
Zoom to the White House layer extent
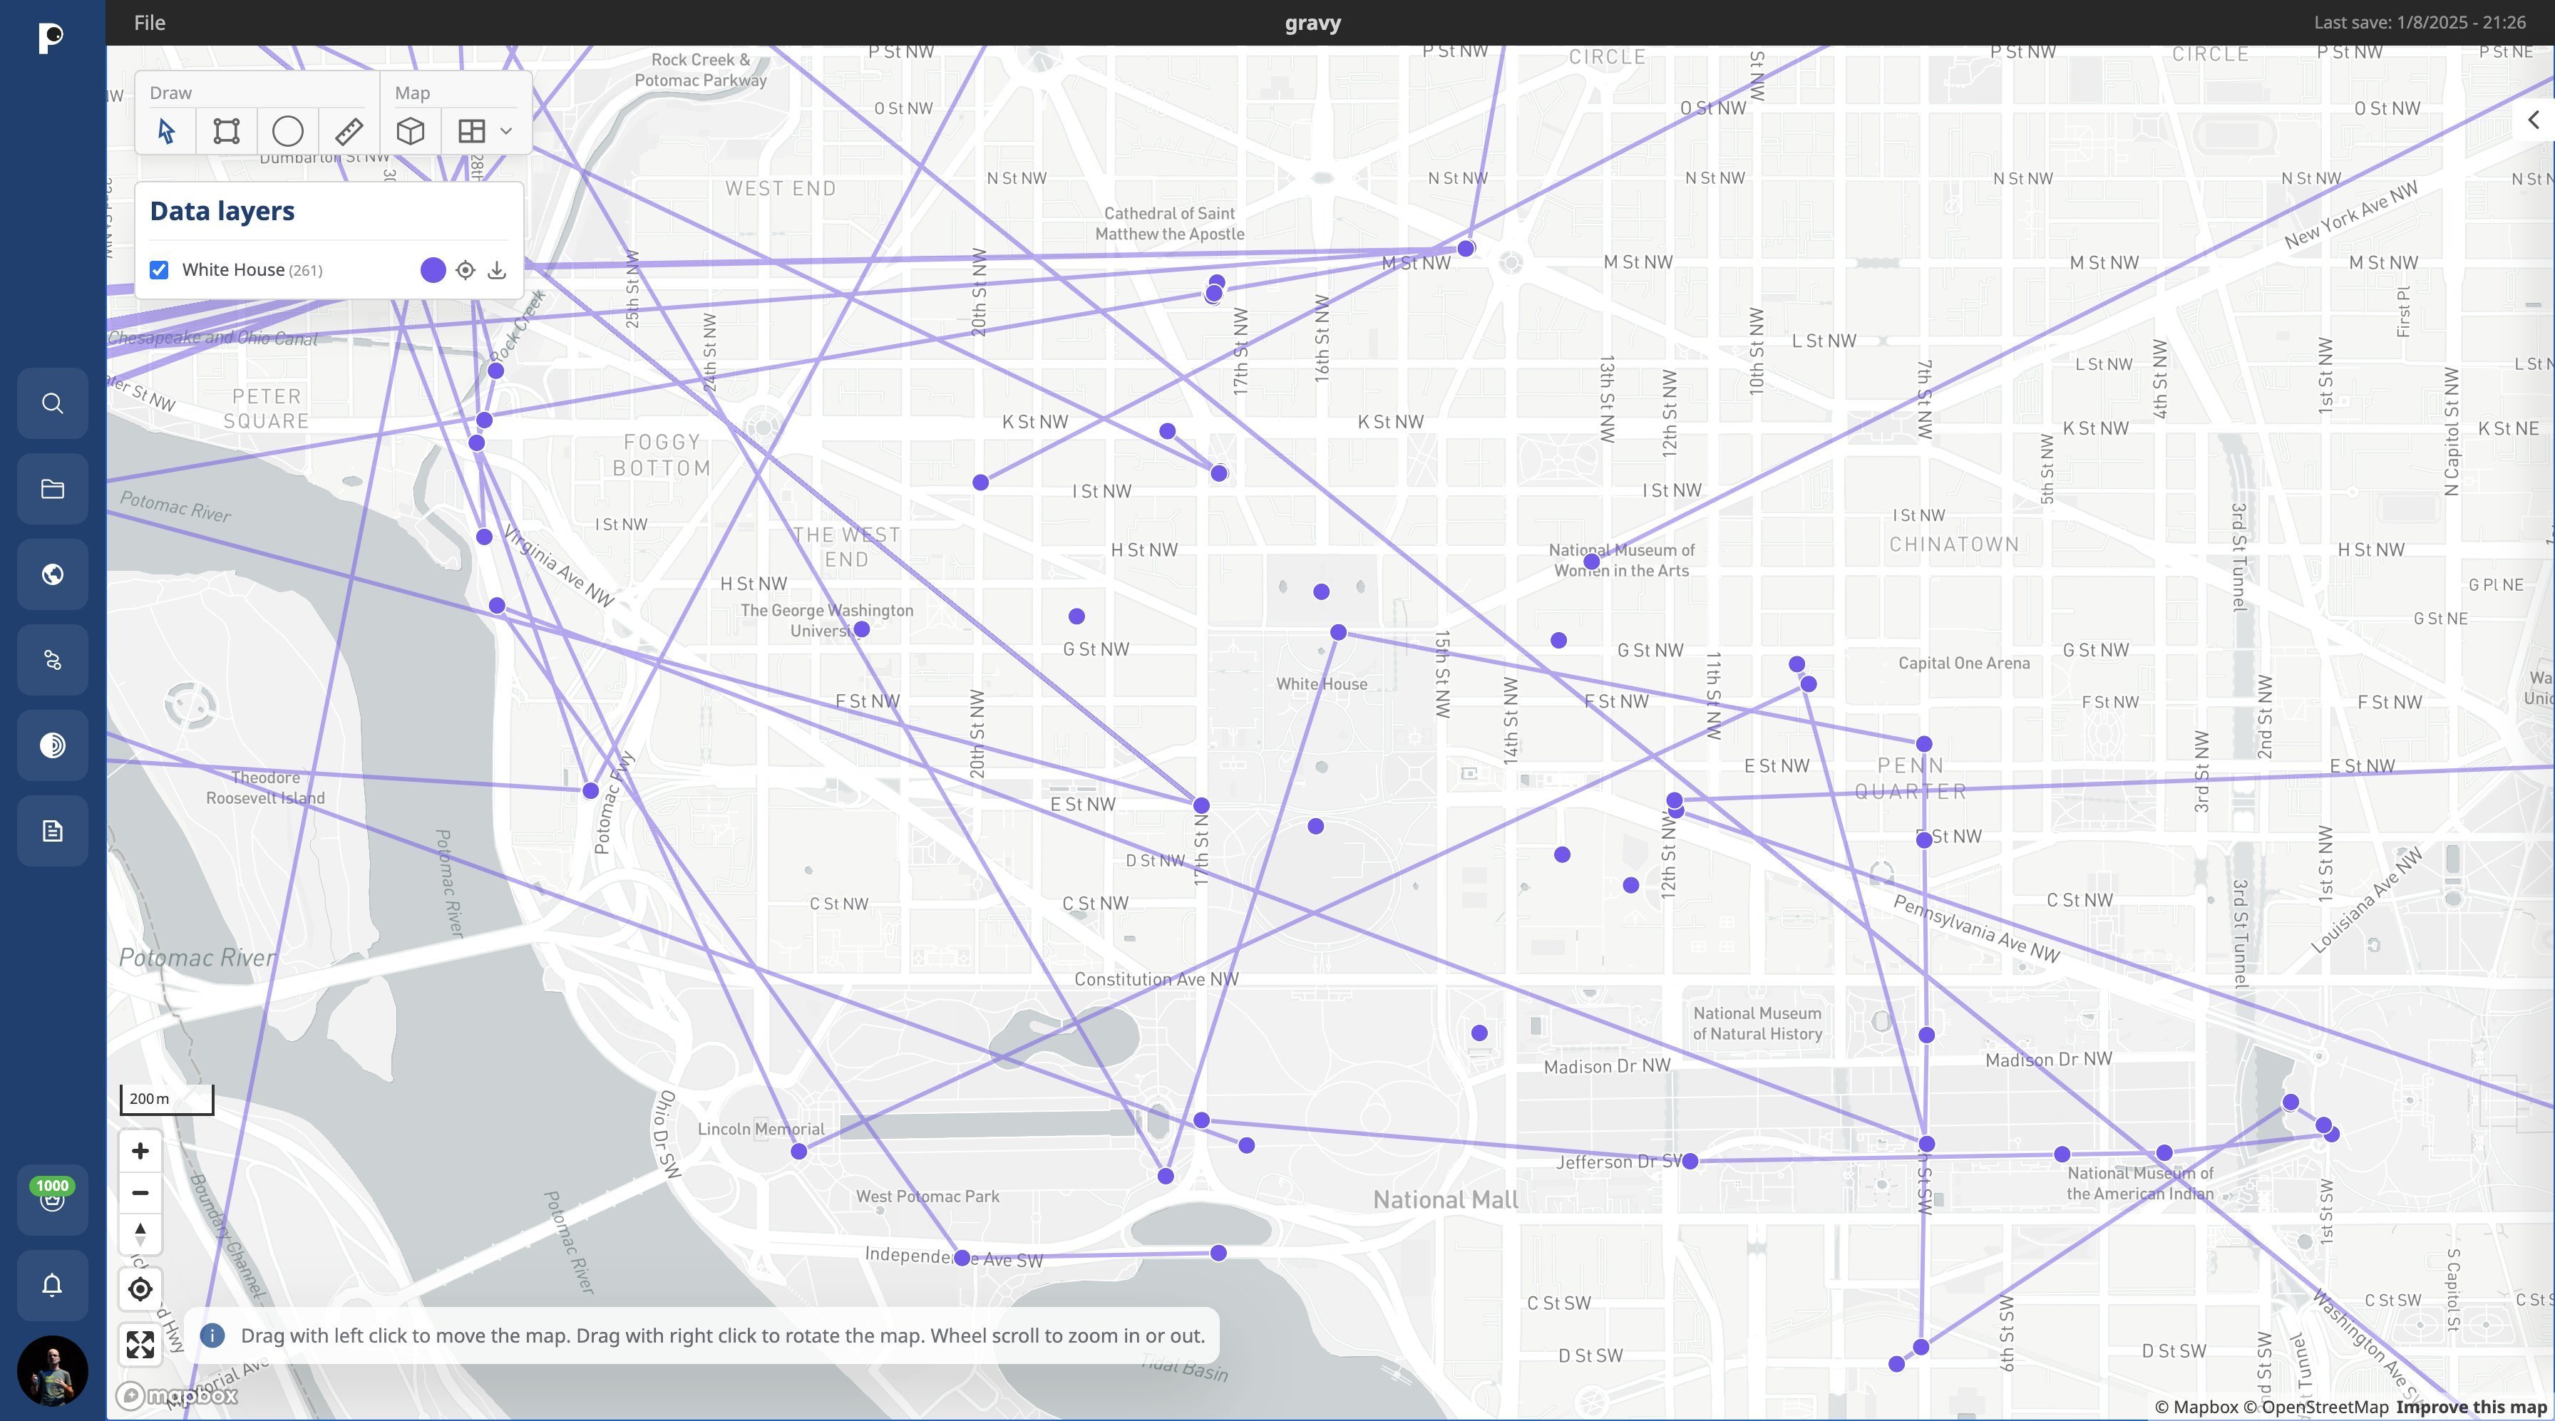[466, 269]
